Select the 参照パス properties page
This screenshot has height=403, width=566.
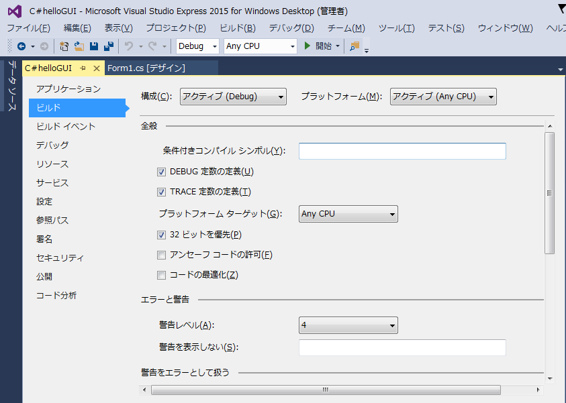pyautogui.click(x=52, y=220)
